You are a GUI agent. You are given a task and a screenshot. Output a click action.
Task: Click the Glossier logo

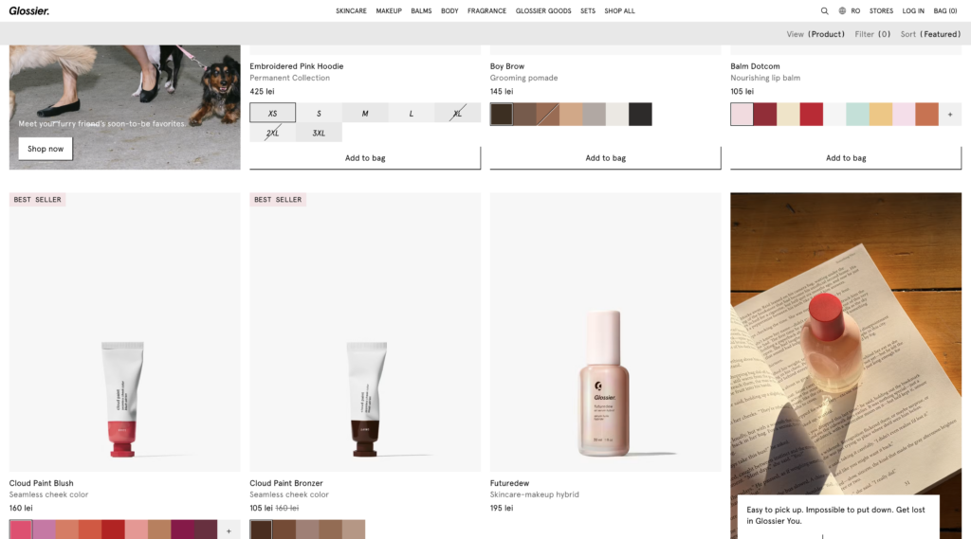coord(29,10)
